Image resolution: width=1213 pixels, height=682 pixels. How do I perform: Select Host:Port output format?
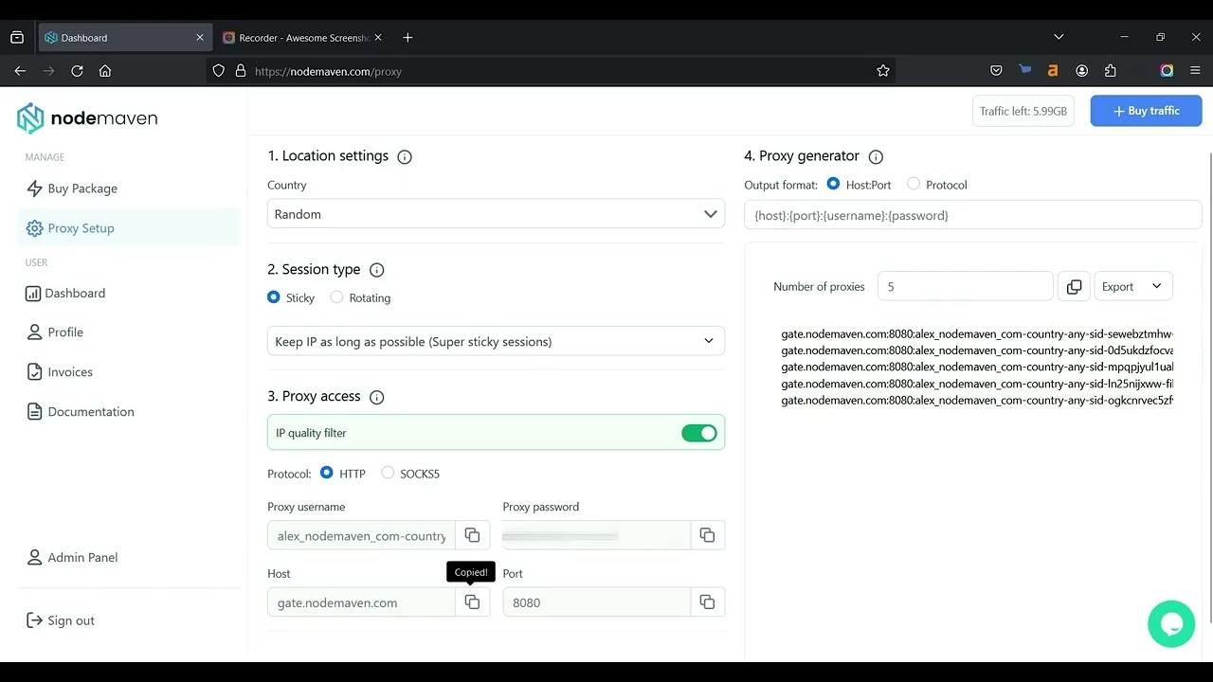click(x=833, y=184)
